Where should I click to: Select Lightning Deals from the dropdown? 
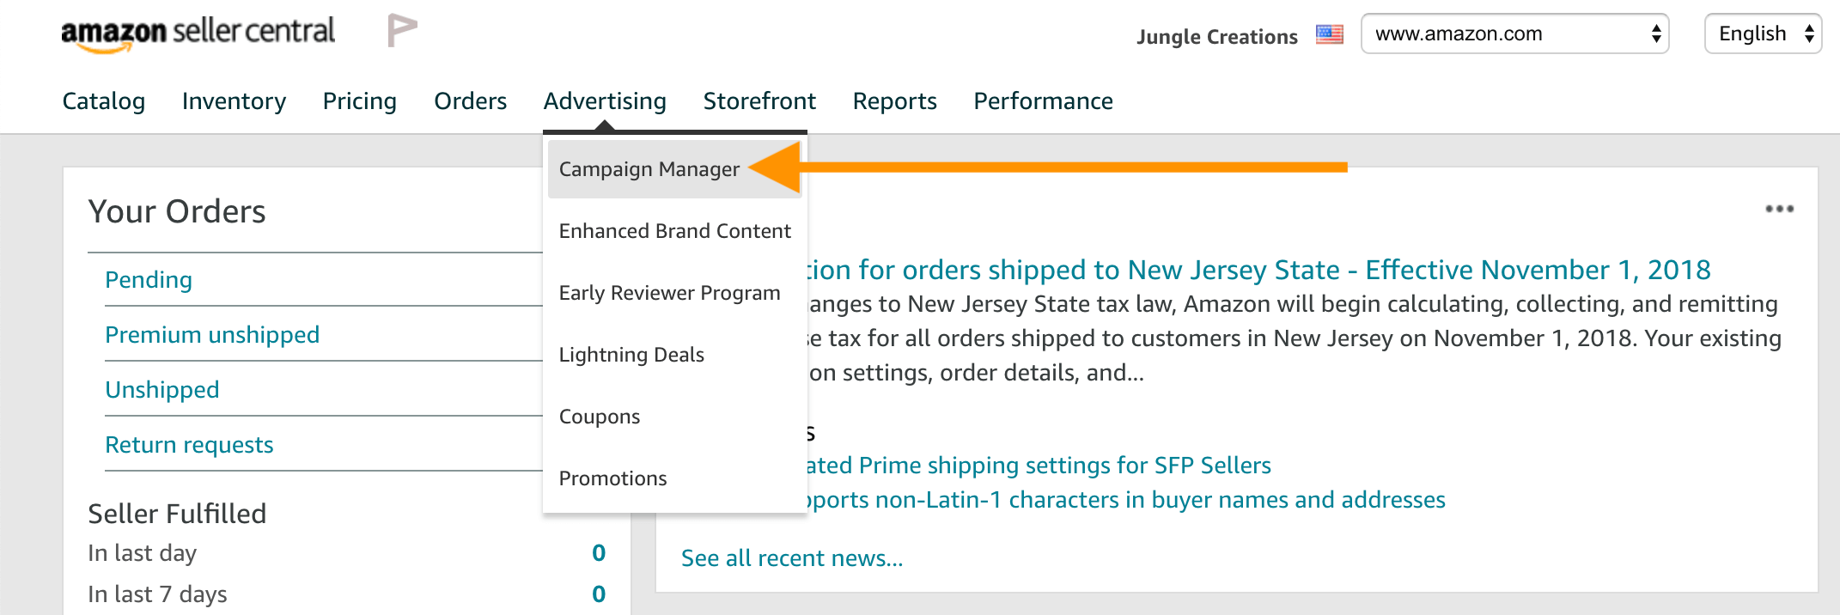tap(631, 355)
